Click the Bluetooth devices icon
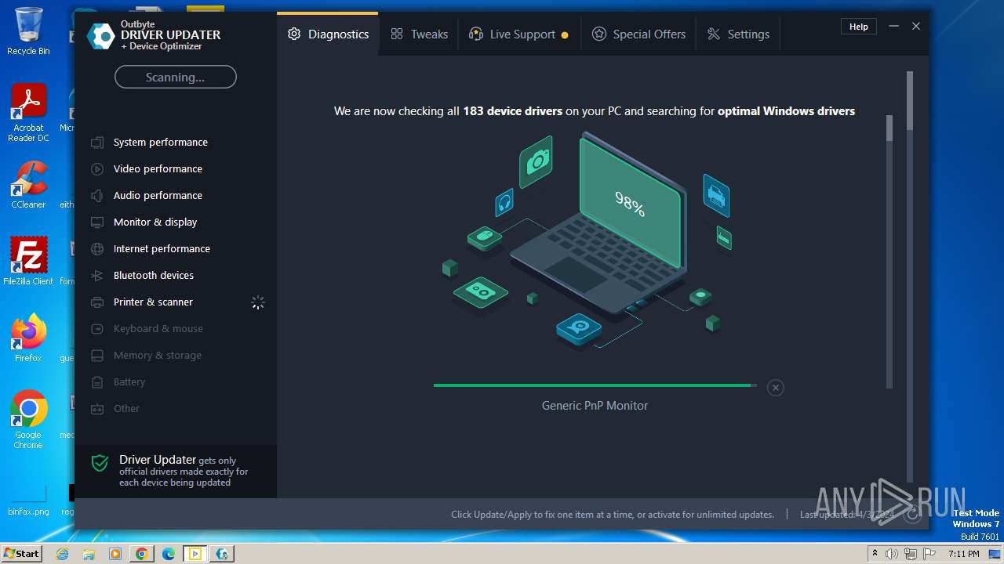This screenshot has width=1004, height=564. point(97,276)
